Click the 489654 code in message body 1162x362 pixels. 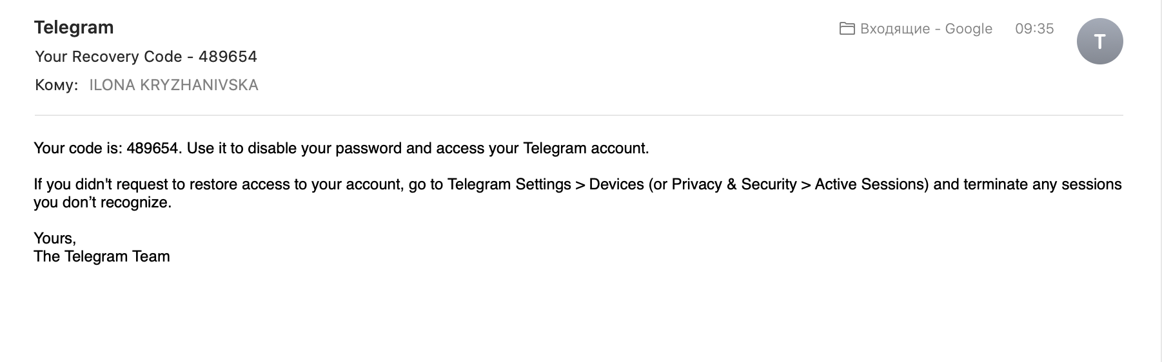[x=152, y=148]
